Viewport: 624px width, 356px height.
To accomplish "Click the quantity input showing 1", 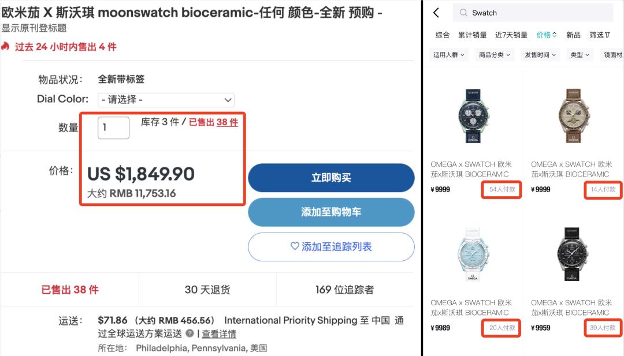I will tap(113, 128).
